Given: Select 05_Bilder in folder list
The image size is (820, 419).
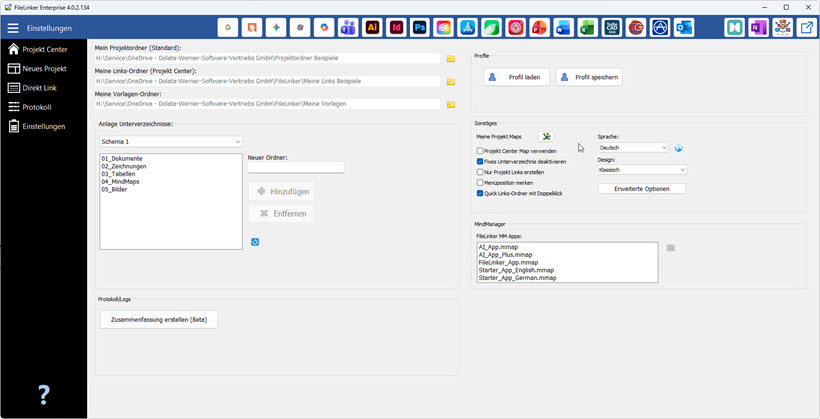Looking at the screenshot, I should 115,190.
